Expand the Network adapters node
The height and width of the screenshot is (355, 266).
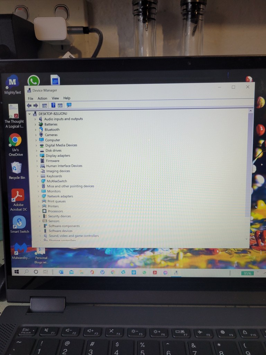point(38,196)
